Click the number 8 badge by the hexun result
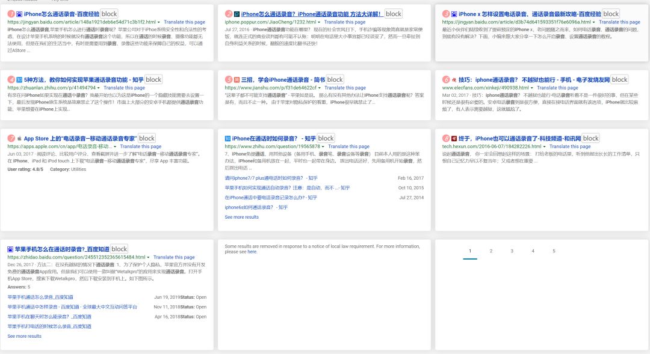The image size is (650, 354). coord(445,138)
